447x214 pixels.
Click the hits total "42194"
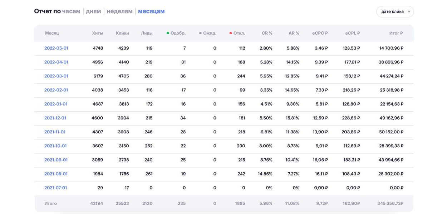tap(97, 203)
